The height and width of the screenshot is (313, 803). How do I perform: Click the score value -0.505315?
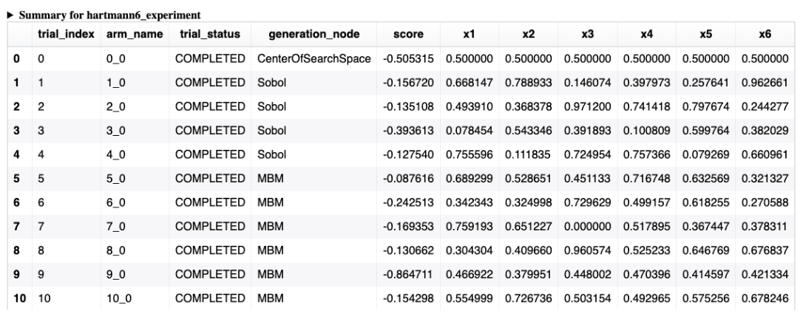tap(408, 59)
